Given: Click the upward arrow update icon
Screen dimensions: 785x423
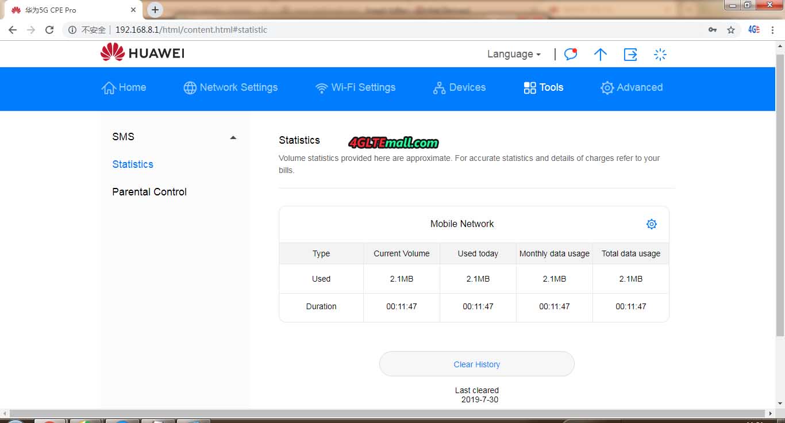Looking at the screenshot, I should point(600,54).
